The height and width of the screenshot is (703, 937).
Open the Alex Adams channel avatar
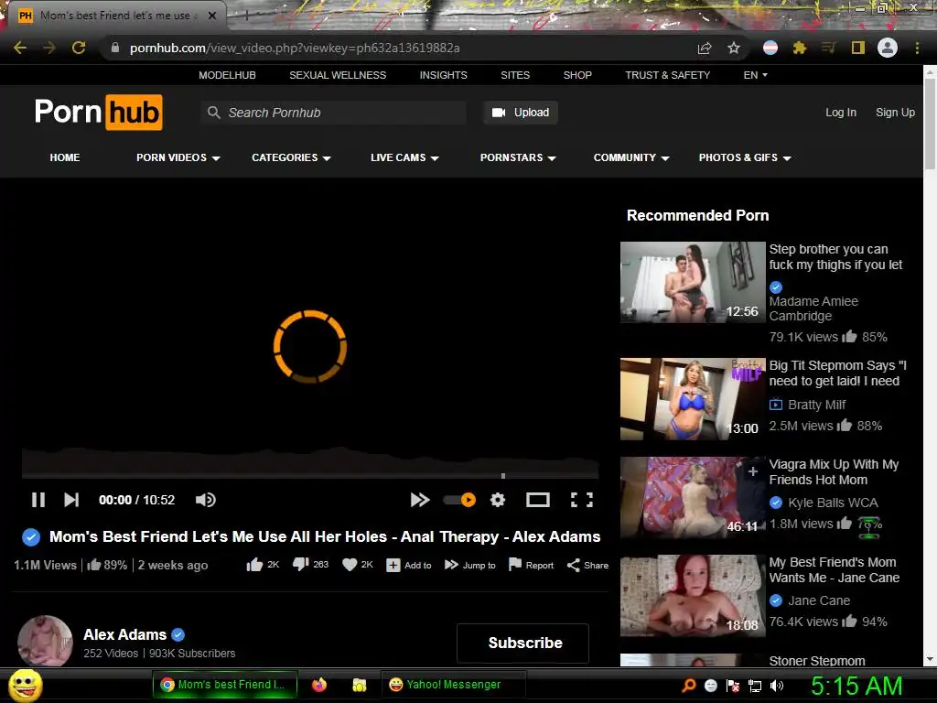(45, 642)
